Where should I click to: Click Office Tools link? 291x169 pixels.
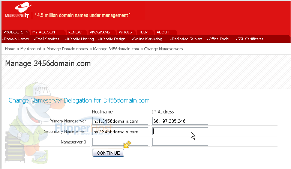tap(218, 39)
